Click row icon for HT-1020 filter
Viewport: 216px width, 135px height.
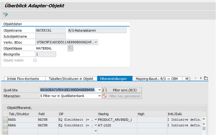coord(5,125)
